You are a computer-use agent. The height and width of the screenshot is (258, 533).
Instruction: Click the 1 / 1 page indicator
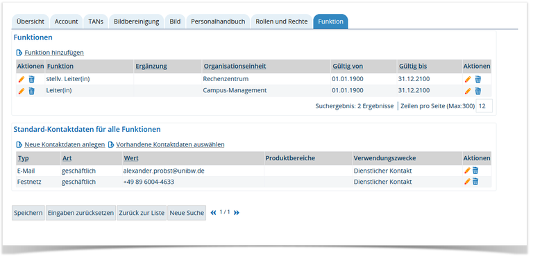click(225, 212)
